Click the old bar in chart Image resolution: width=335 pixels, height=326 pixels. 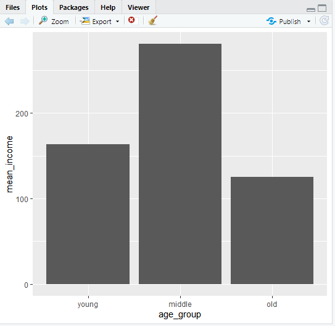272,230
